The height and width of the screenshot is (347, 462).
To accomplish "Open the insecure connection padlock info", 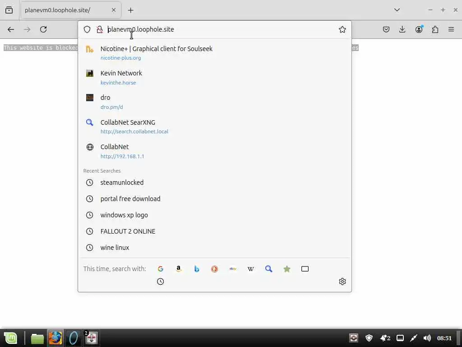I will (x=100, y=29).
